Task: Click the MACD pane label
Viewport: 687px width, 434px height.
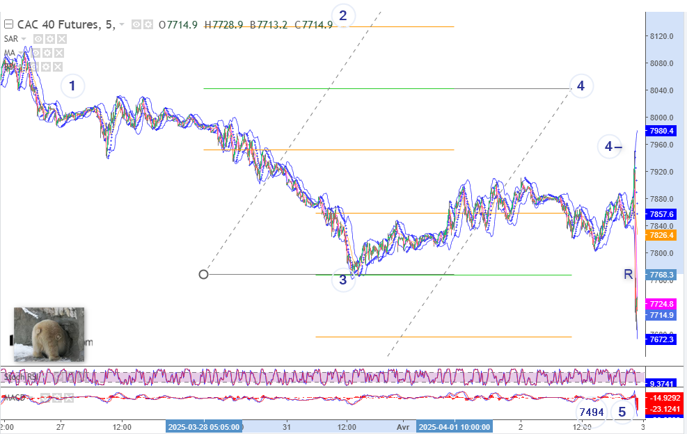Action: click(x=15, y=398)
